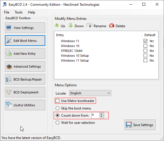
Task: Open View Settings in toolbox
Action: [25, 28]
